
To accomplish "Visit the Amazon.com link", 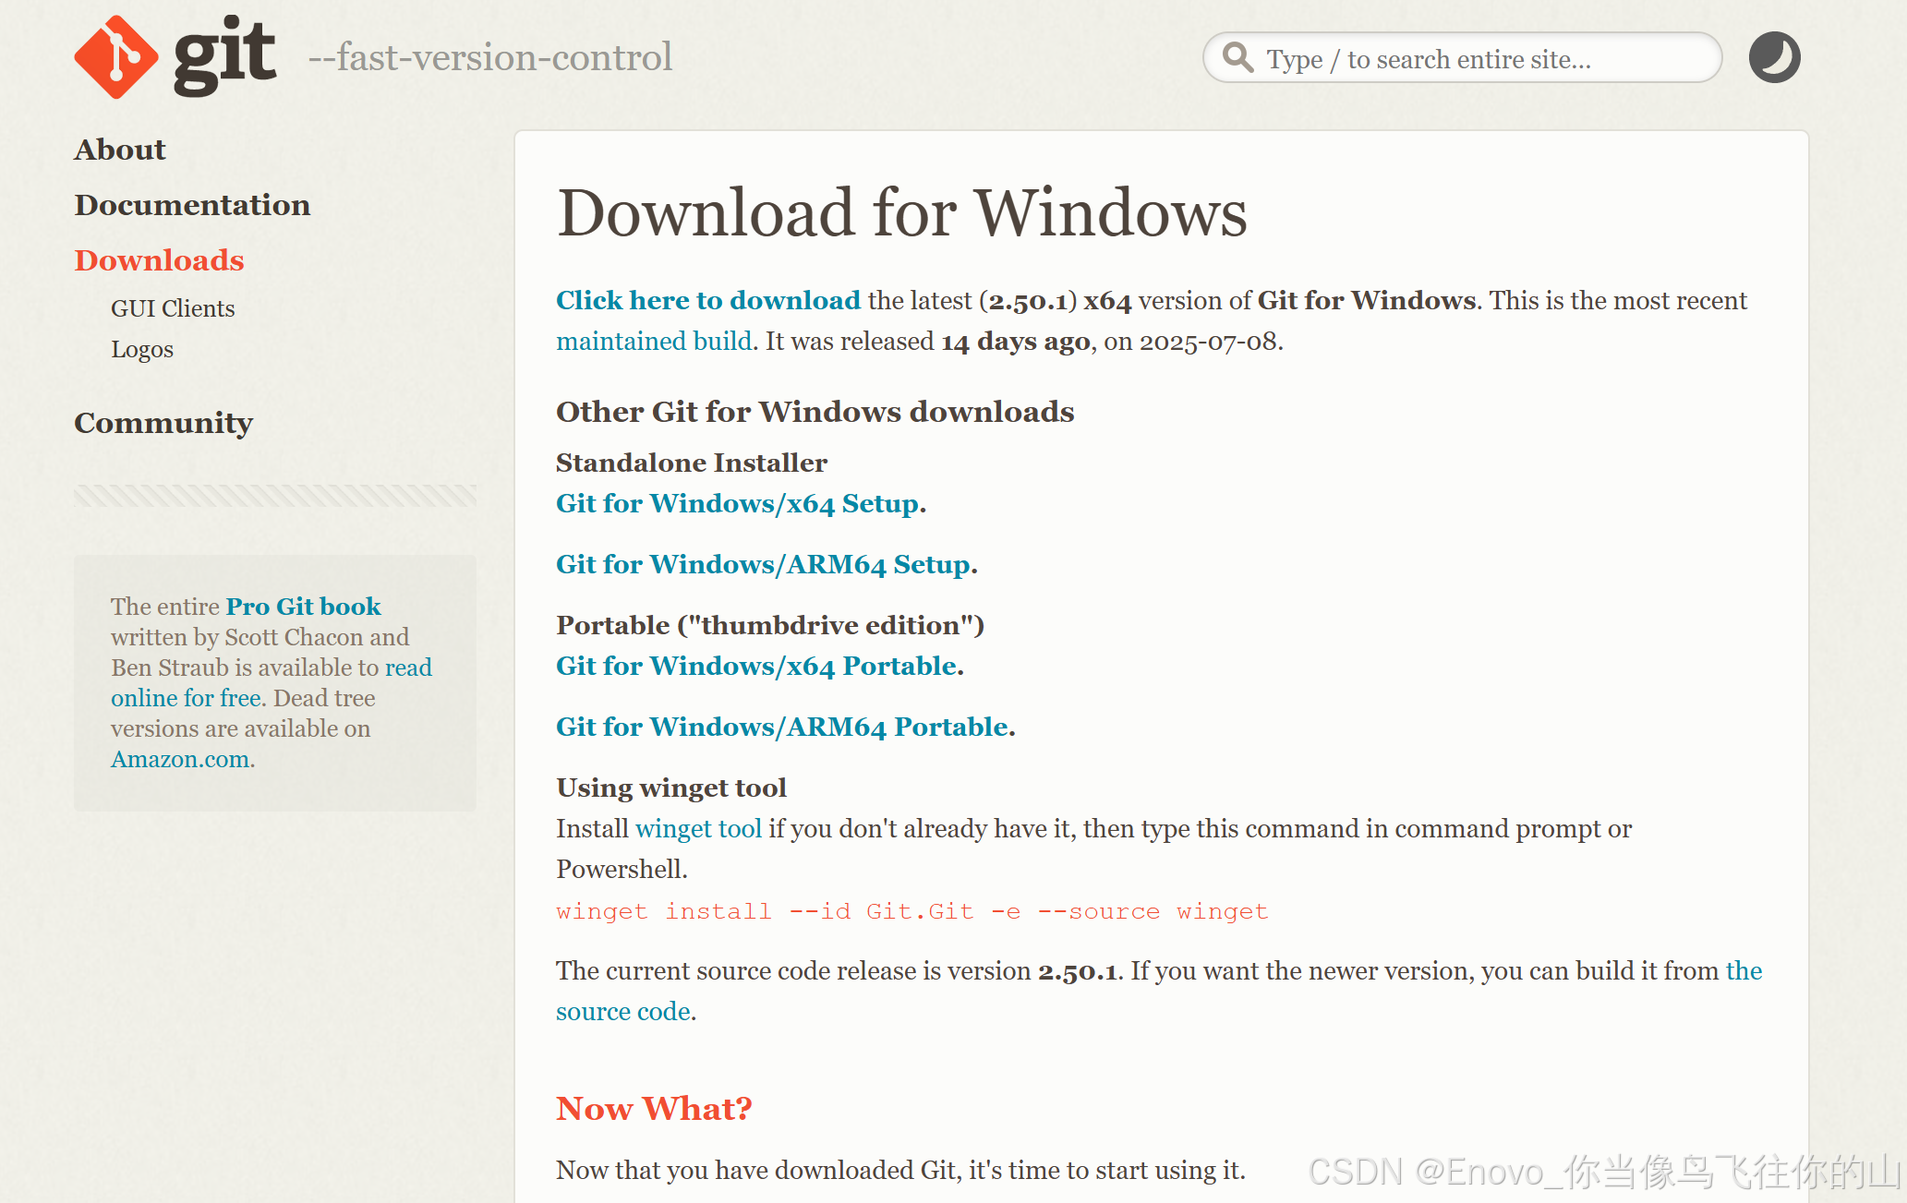I will [180, 759].
